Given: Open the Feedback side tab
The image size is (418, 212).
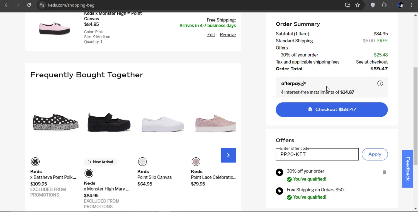Looking at the screenshot, I should [407, 169].
